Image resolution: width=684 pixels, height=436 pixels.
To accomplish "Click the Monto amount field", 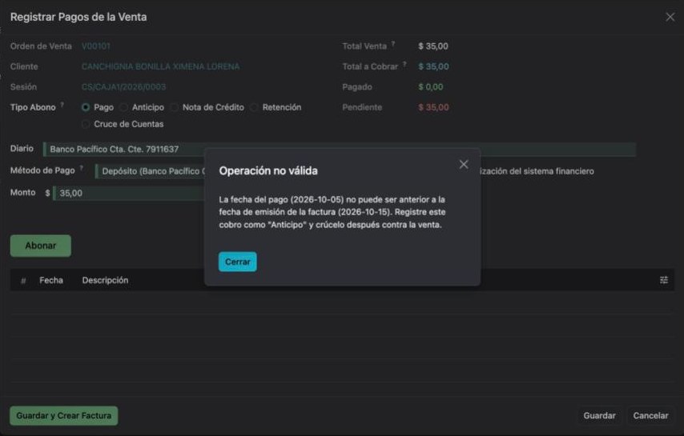I will (129, 194).
